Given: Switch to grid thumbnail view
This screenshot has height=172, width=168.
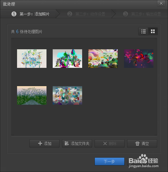Looking at the screenshot, I should pos(153,32).
